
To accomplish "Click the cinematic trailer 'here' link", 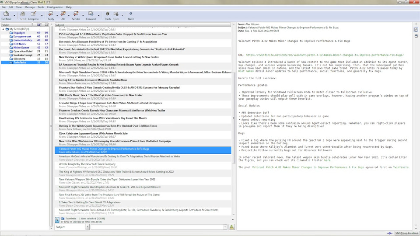I will click(x=327, y=160).
